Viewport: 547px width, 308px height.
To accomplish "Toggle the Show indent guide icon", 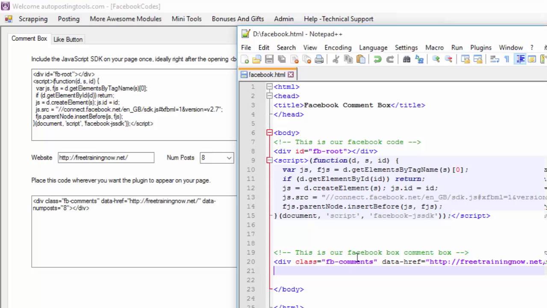I will (x=520, y=59).
